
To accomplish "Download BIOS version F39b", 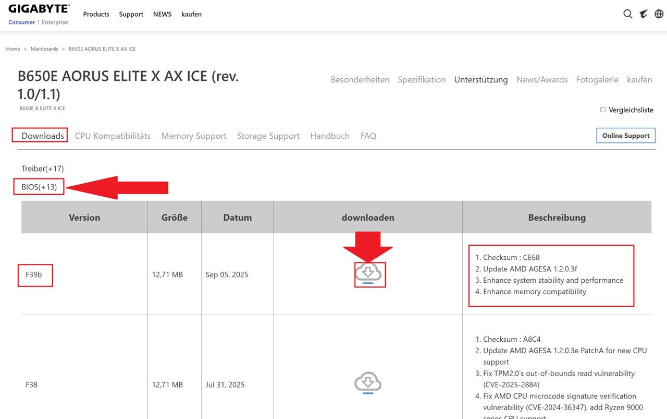I will (x=368, y=273).
